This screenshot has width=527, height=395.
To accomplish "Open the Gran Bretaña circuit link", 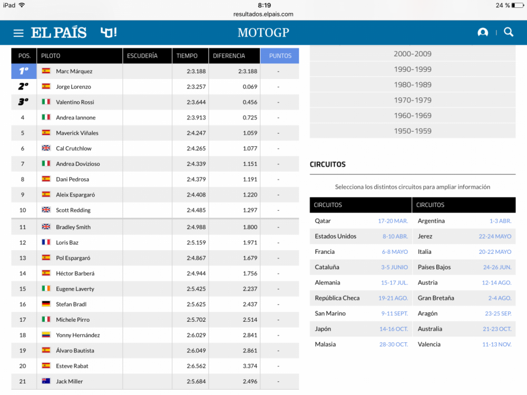I will click(x=436, y=298).
